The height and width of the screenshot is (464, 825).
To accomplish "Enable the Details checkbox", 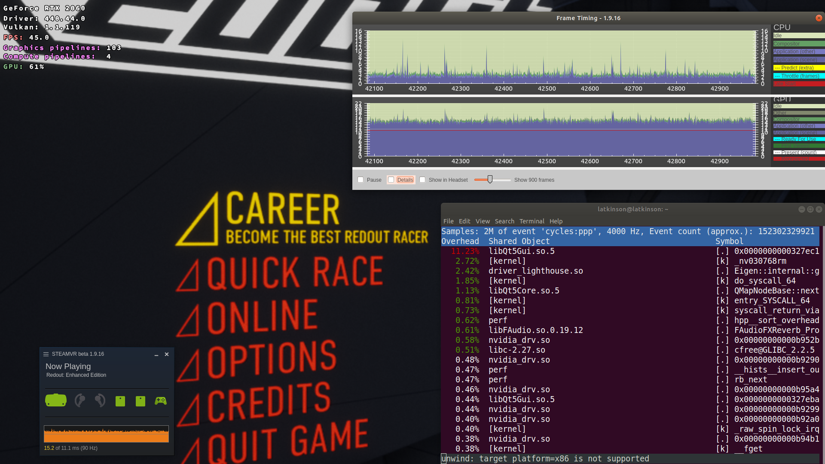I will coord(391,180).
